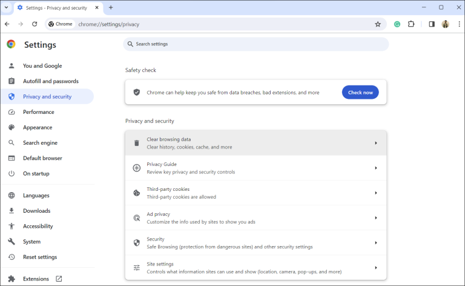
Task: Open the Extensions puzzle icon in toolbar
Action: (412, 24)
